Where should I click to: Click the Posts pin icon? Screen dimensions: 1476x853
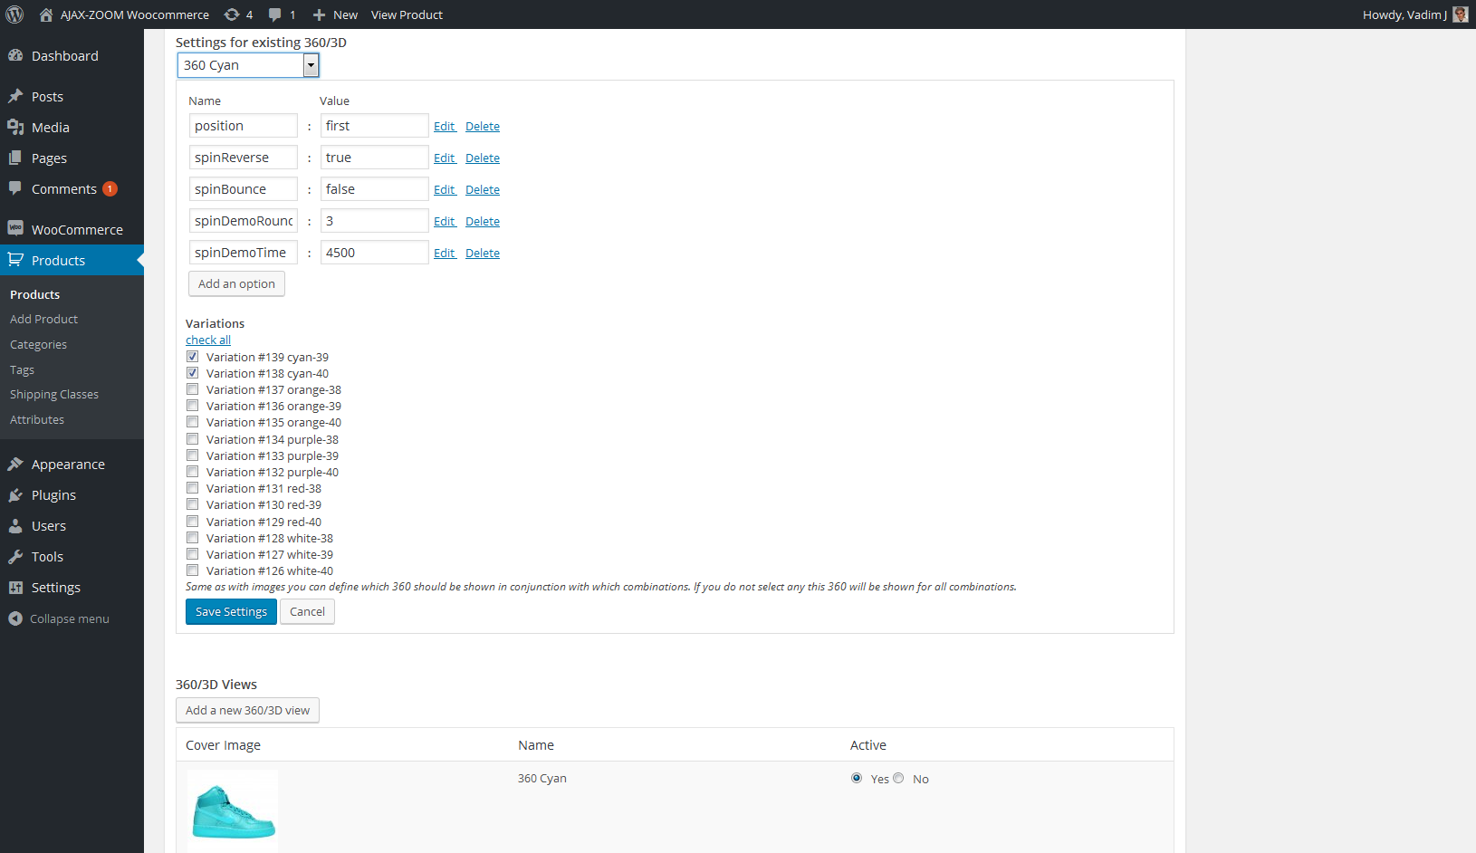pyautogui.click(x=15, y=96)
